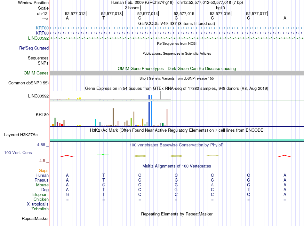304x226 pixels.
Task: Click the 'chr12:52,577,012-52,577,018 (7 bp)' coordinates text
Action: [210, 3]
